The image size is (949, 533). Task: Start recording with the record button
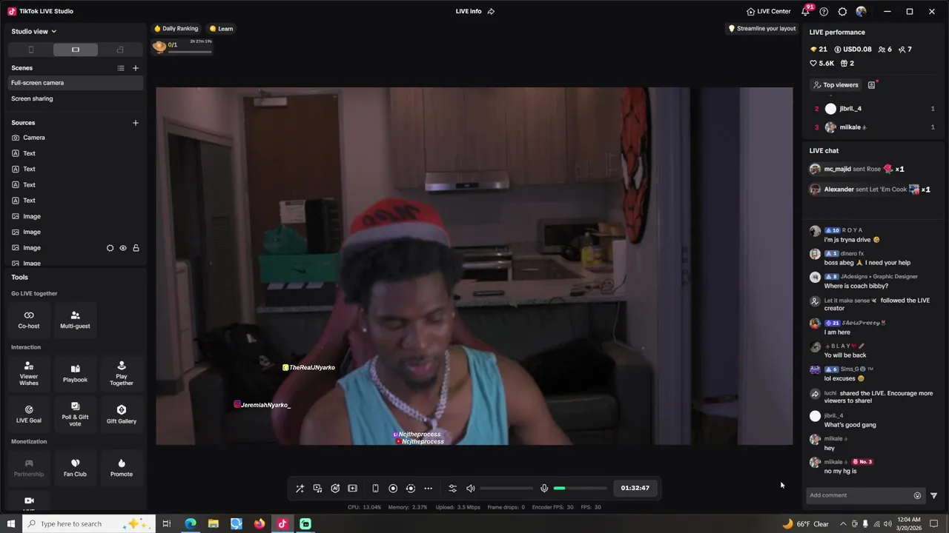(393, 489)
